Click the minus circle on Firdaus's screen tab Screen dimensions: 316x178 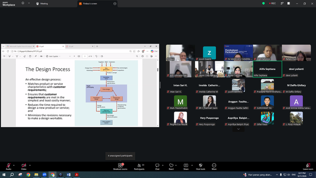tap(115, 3)
